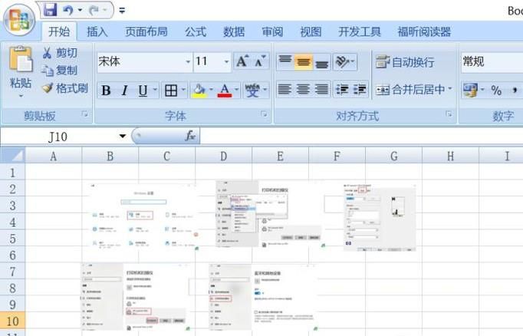Toggle underline formatting
The image size is (523, 336).
[x=143, y=91]
